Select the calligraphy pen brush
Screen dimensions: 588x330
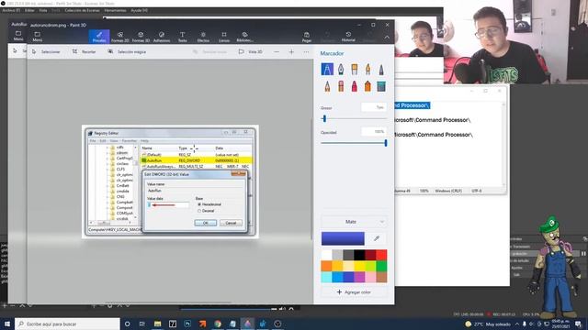pos(341,70)
